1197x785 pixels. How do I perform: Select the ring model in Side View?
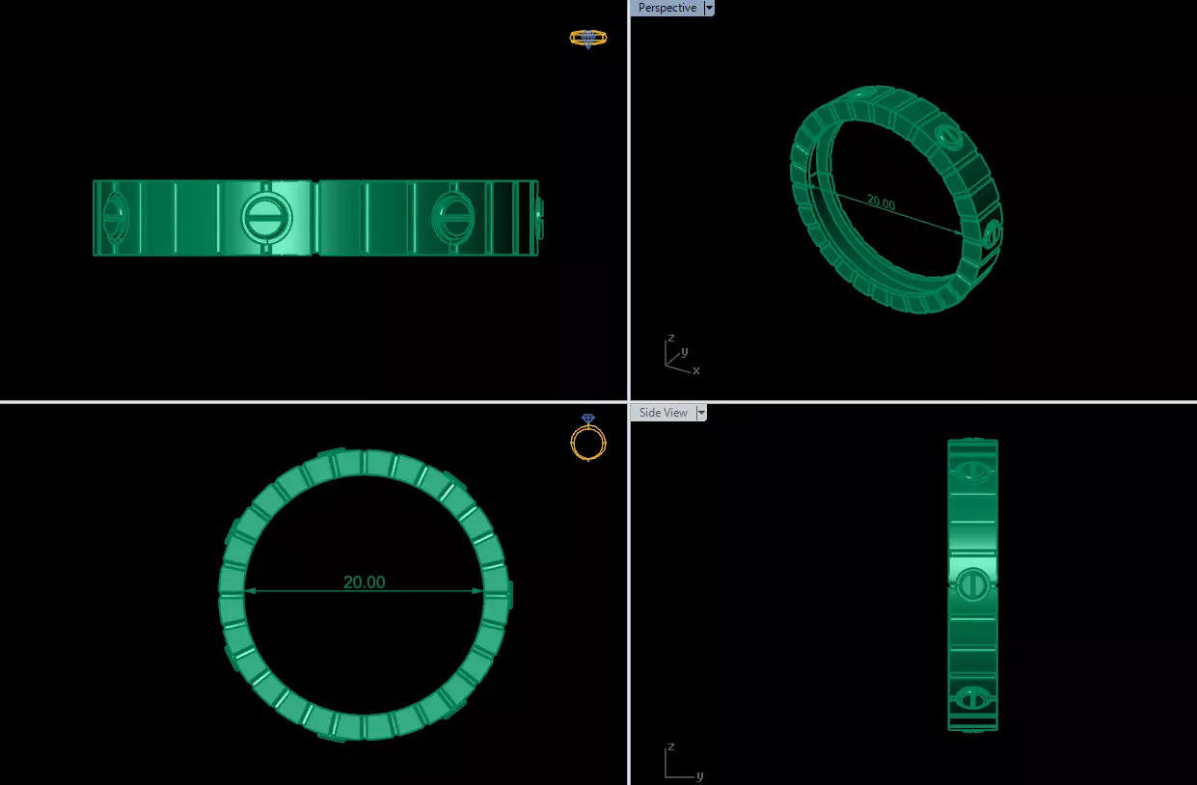[x=972, y=584]
